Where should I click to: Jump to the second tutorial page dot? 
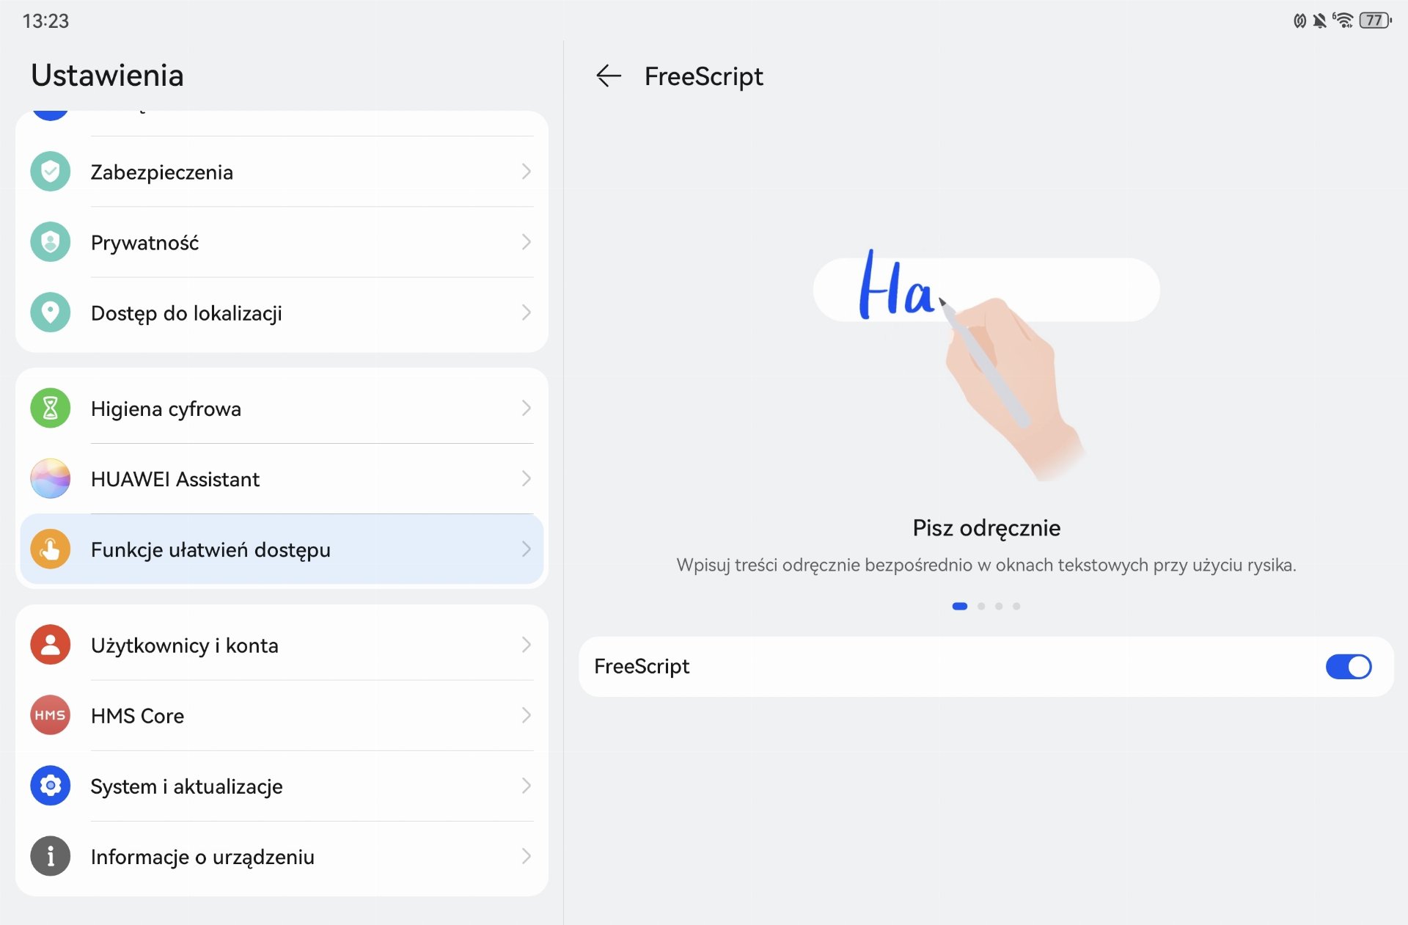click(981, 606)
